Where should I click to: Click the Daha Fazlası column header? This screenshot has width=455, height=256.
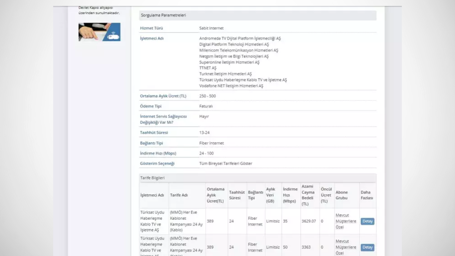pyautogui.click(x=367, y=195)
